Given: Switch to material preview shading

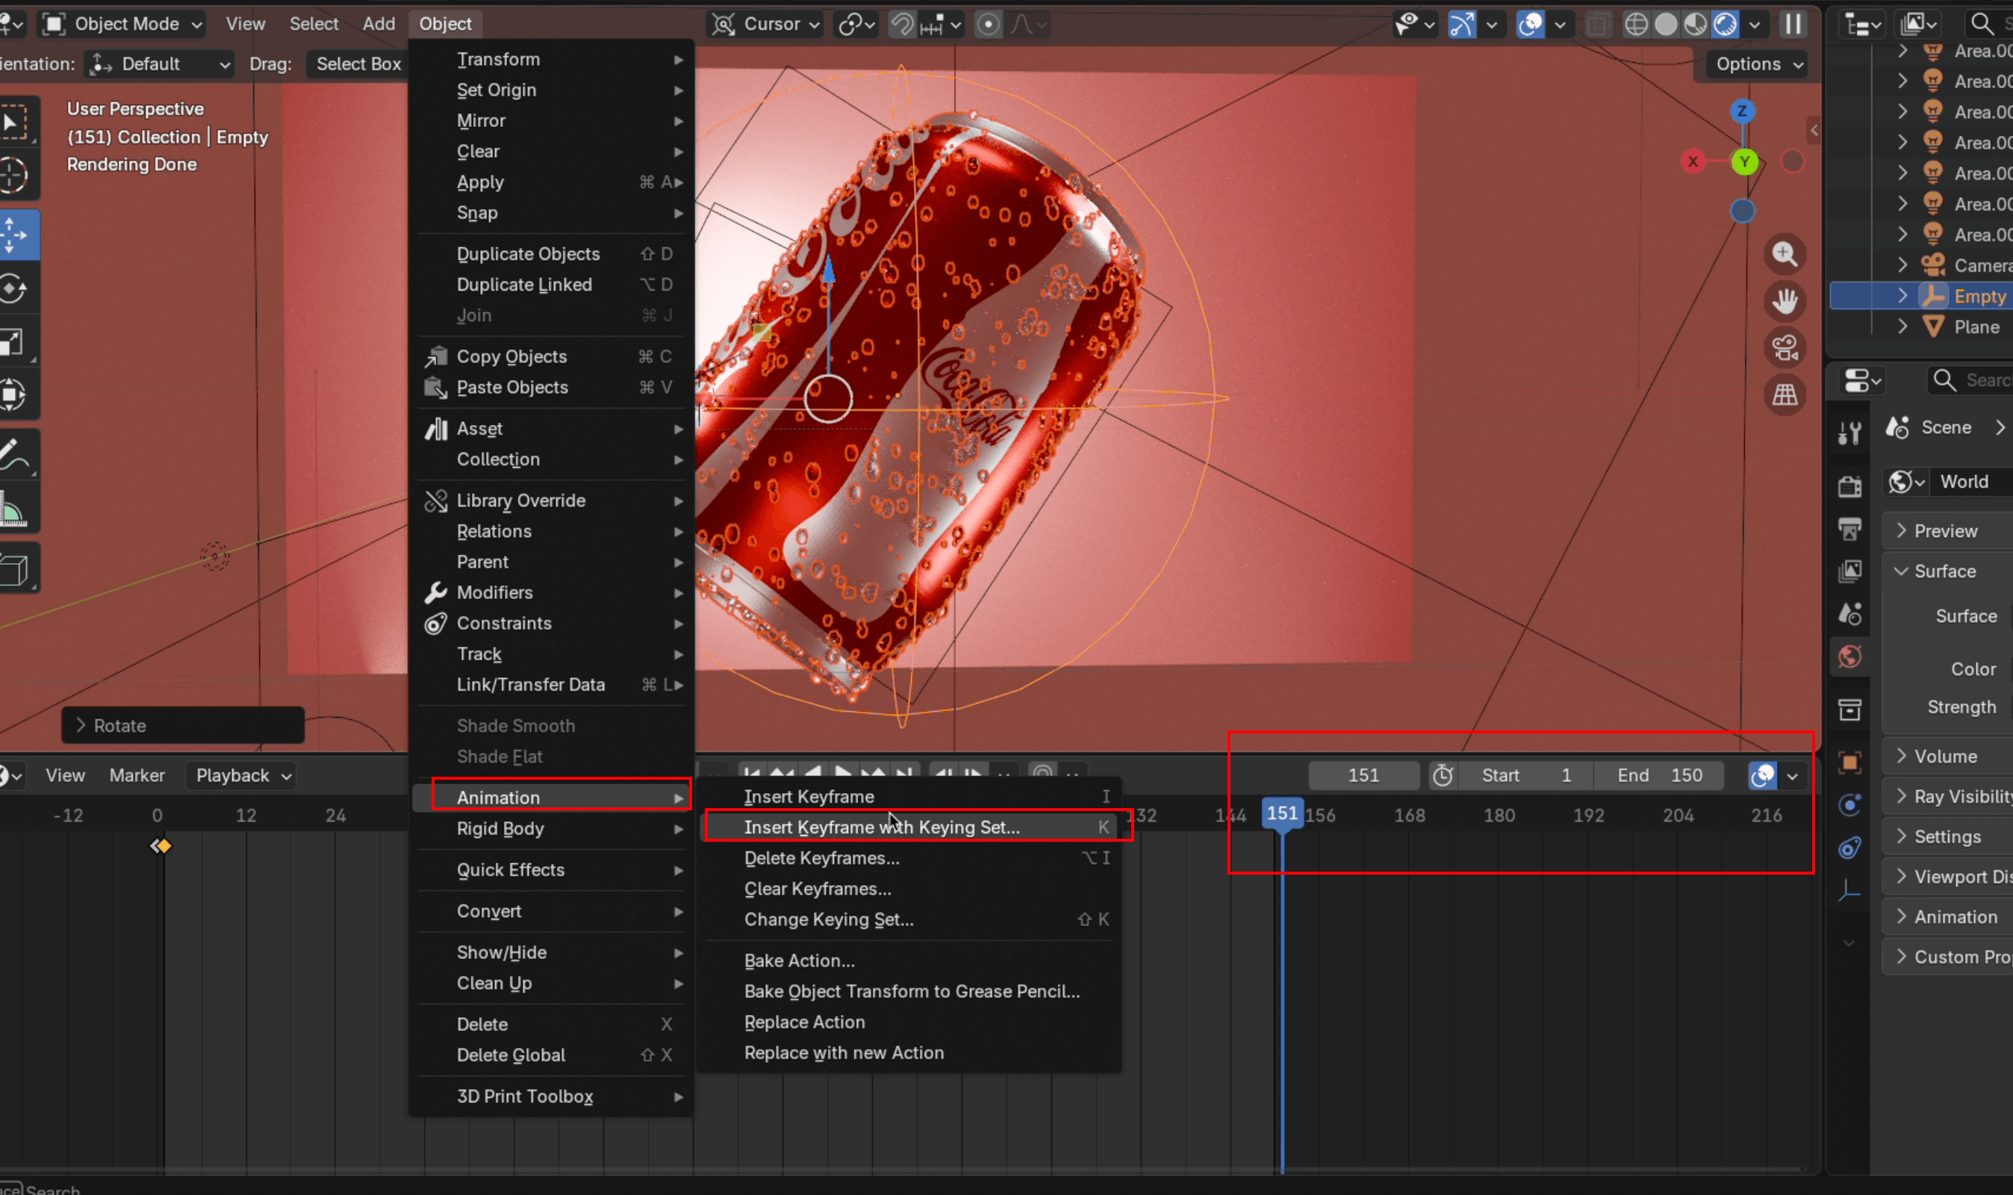Looking at the screenshot, I should pyautogui.click(x=1695, y=24).
